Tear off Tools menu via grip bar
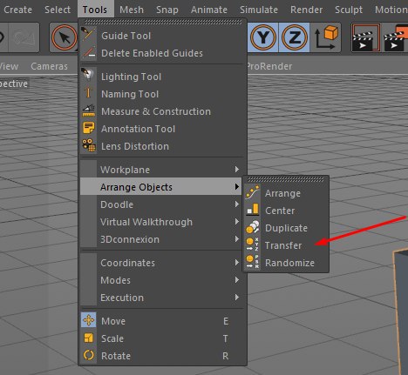Viewport: 408px width, 375px height. coord(163,22)
